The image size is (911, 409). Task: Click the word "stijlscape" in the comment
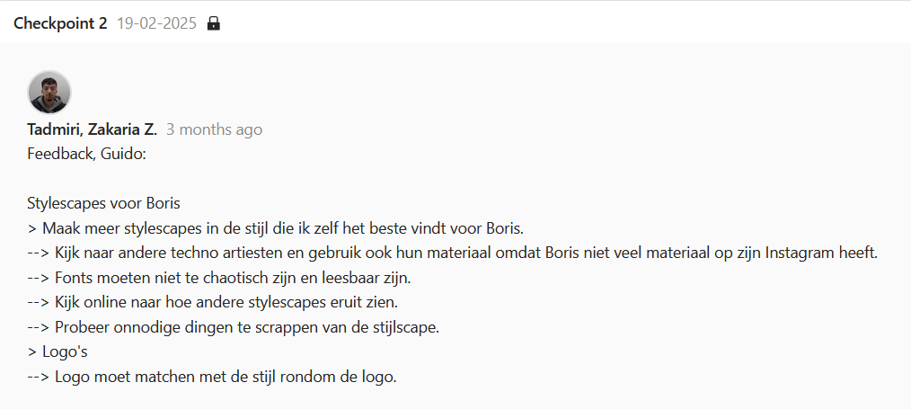pyautogui.click(x=402, y=326)
